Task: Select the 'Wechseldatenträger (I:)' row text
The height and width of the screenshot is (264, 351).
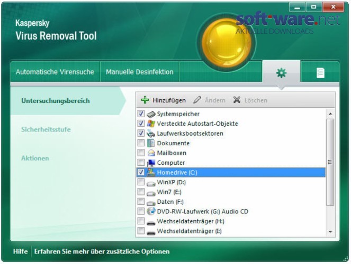Action: [x=190, y=231]
